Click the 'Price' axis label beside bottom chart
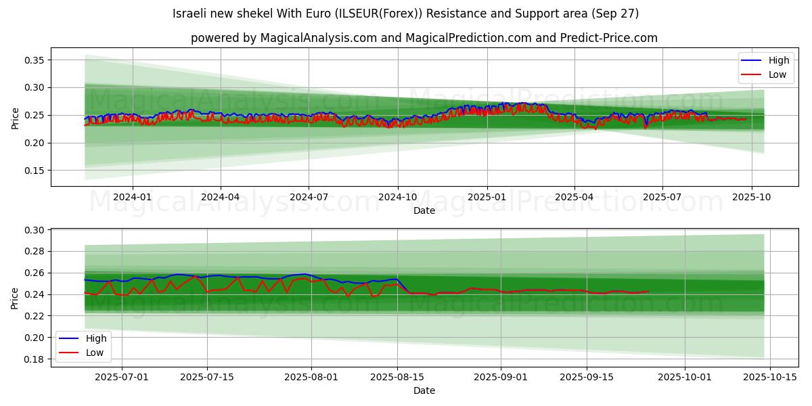The height and width of the screenshot is (406, 812). coord(15,297)
